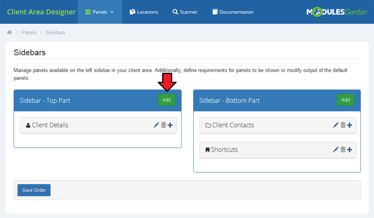Click plus icon on Client Details
The image size is (374, 218).
pyautogui.click(x=170, y=125)
